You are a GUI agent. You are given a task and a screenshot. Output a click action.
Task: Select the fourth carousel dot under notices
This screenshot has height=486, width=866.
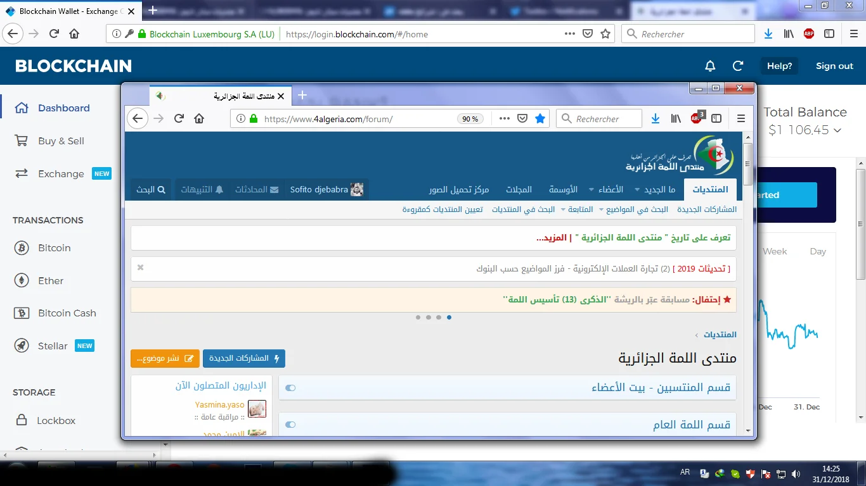(x=449, y=318)
